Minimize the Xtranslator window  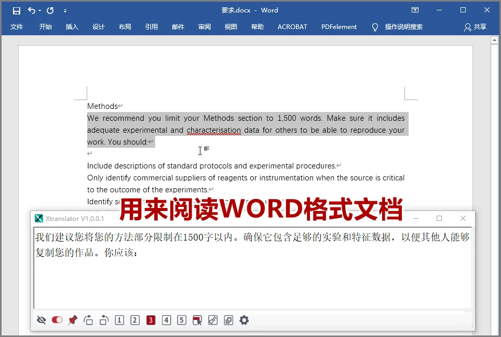coord(416,218)
